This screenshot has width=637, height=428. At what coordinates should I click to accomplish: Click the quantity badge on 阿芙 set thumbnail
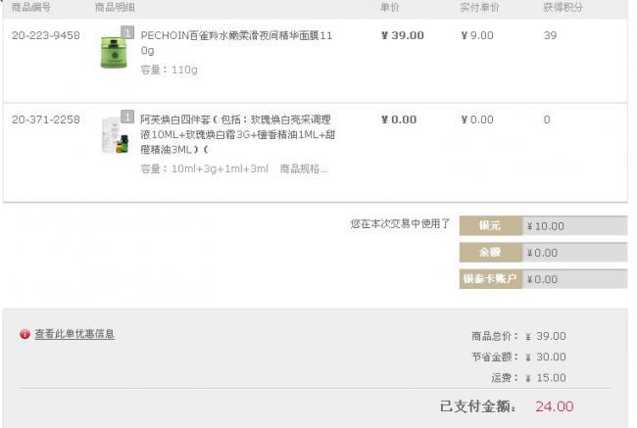pos(127,117)
